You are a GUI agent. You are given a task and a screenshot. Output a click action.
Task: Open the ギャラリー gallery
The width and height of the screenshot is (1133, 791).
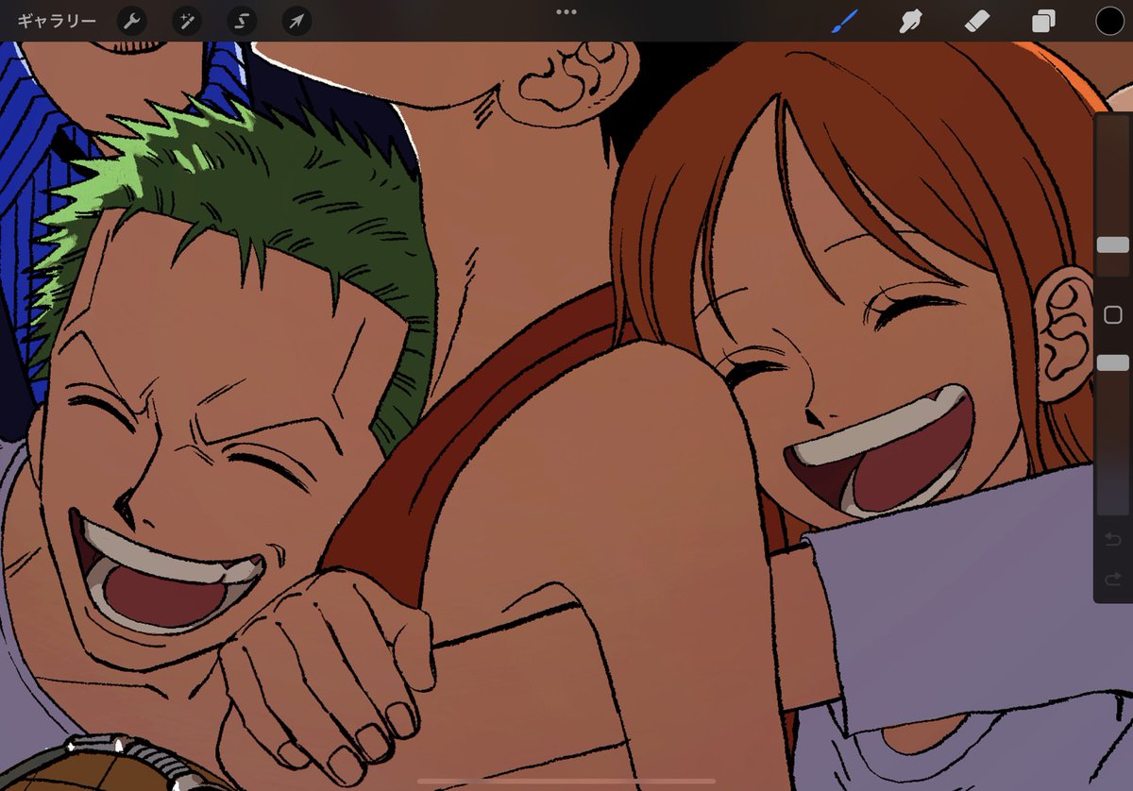57,21
